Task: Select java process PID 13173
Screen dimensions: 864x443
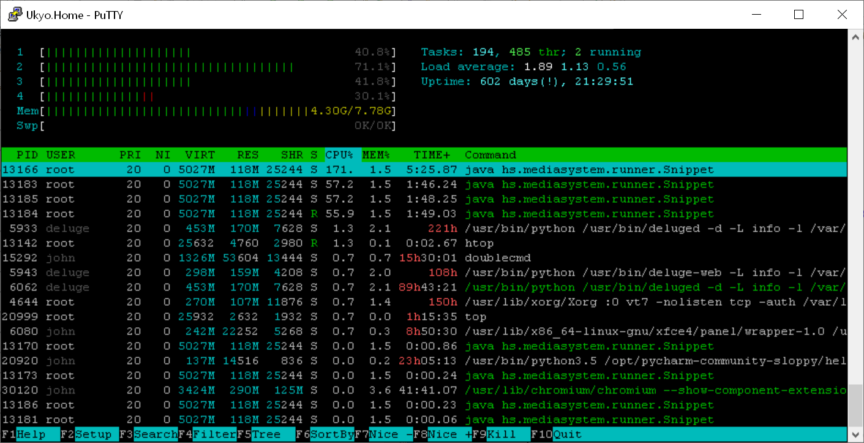Action: [x=424, y=376]
